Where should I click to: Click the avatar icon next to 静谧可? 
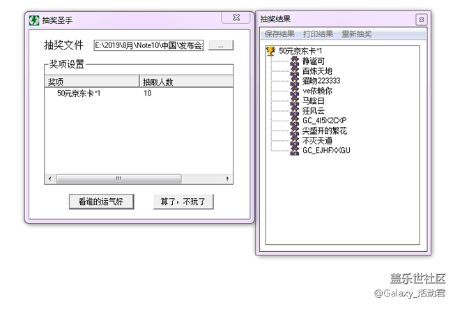295,61
